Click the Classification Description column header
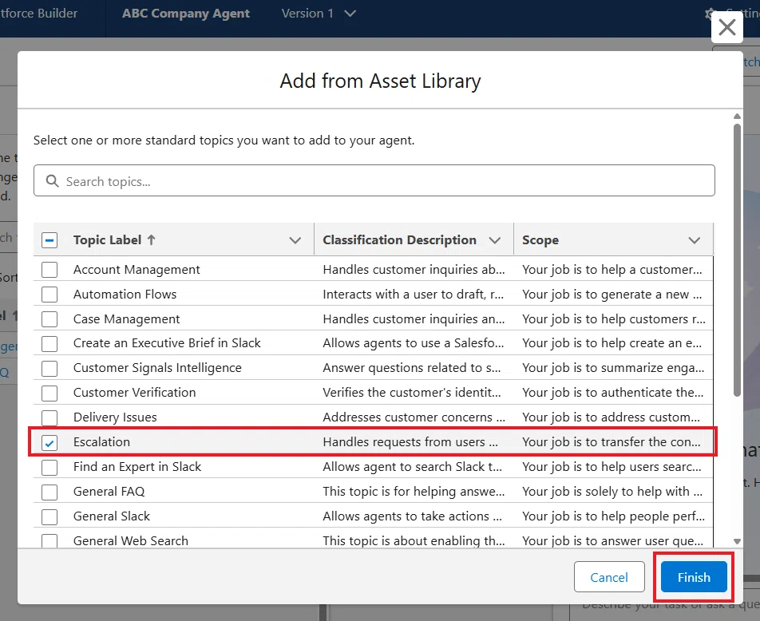The width and height of the screenshot is (760, 621). (x=399, y=240)
